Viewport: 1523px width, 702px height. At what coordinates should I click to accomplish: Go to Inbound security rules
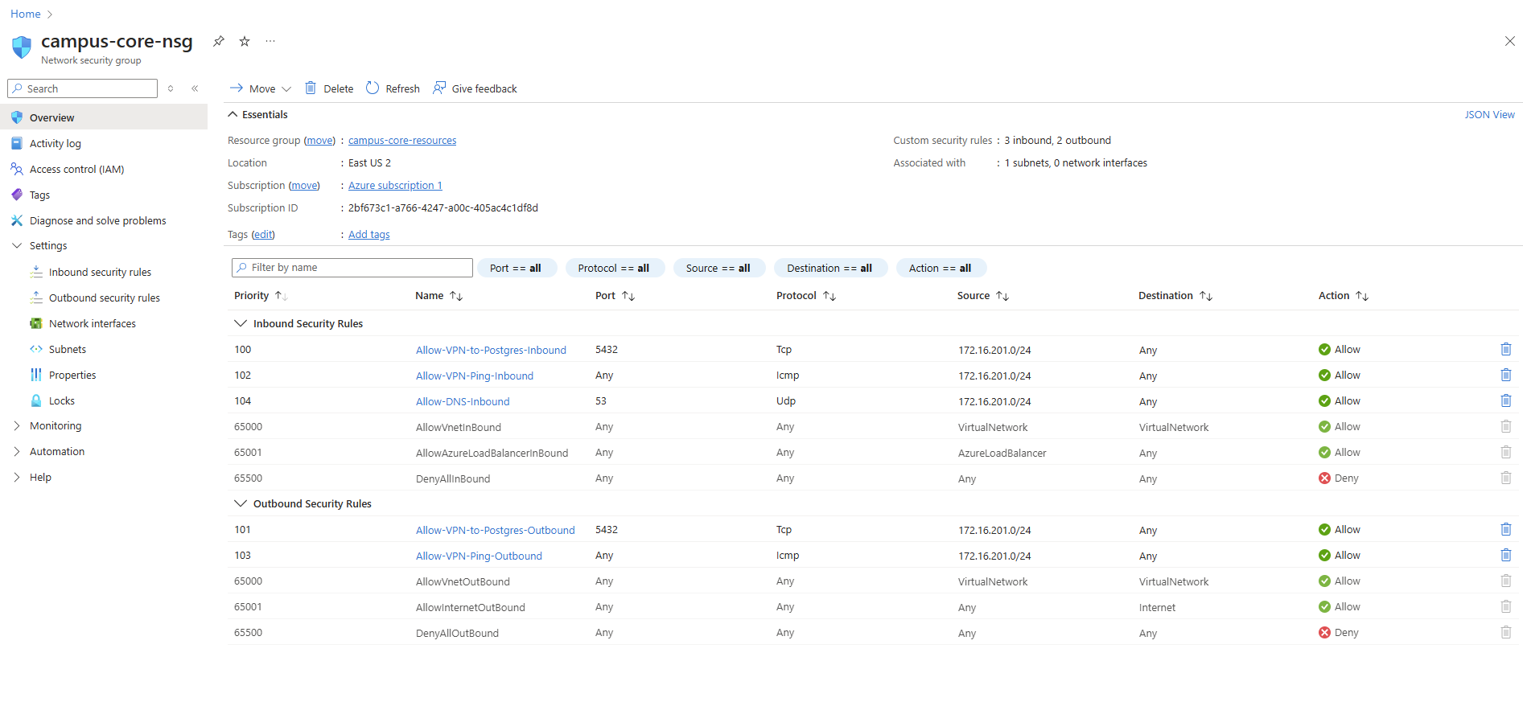100,272
